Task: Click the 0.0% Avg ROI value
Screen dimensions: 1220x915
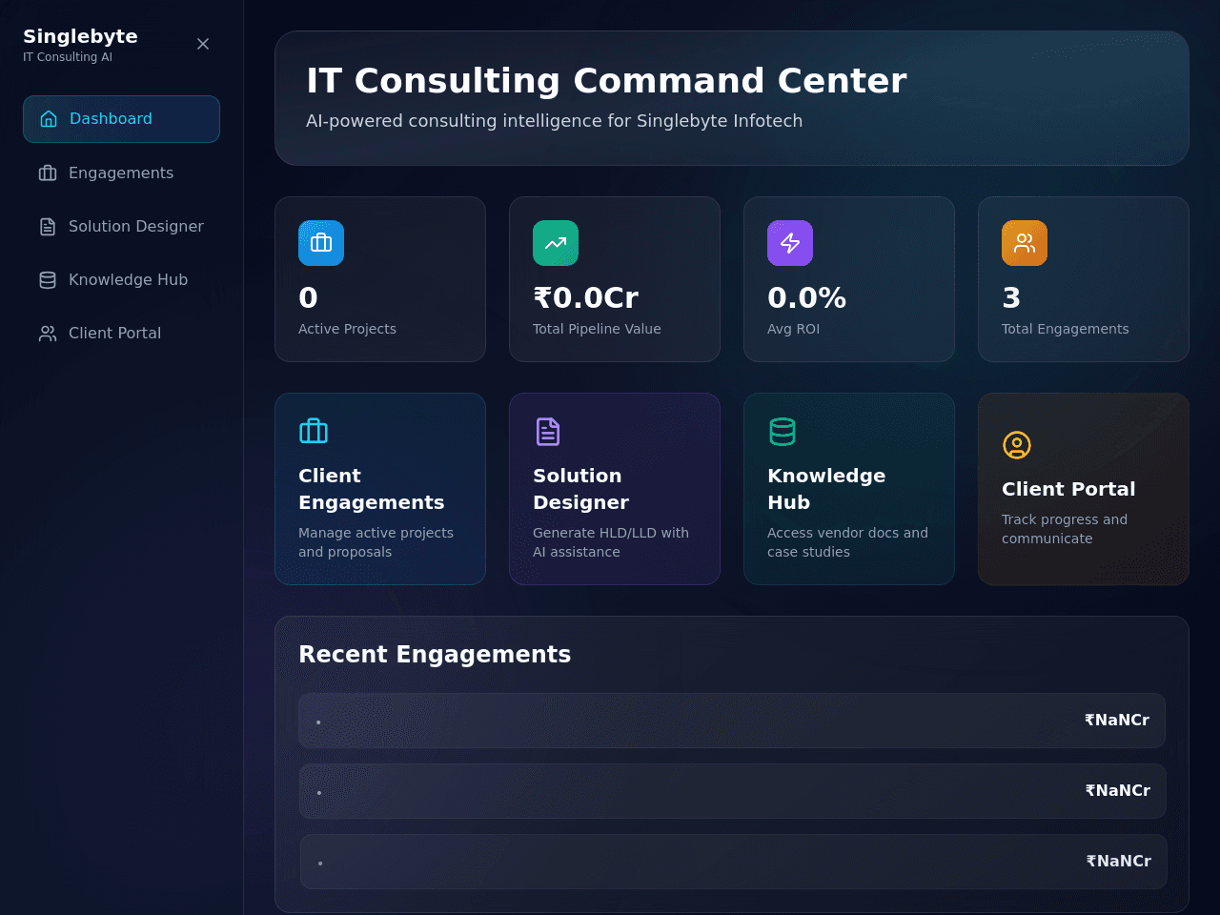Action: pyautogui.click(x=806, y=298)
